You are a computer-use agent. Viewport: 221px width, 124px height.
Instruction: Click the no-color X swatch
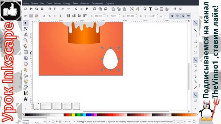click(24, 115)
